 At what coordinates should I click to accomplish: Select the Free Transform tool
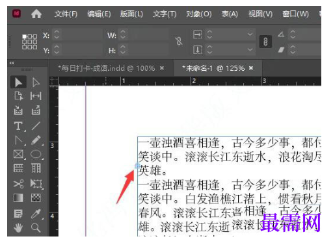(36, 184)
